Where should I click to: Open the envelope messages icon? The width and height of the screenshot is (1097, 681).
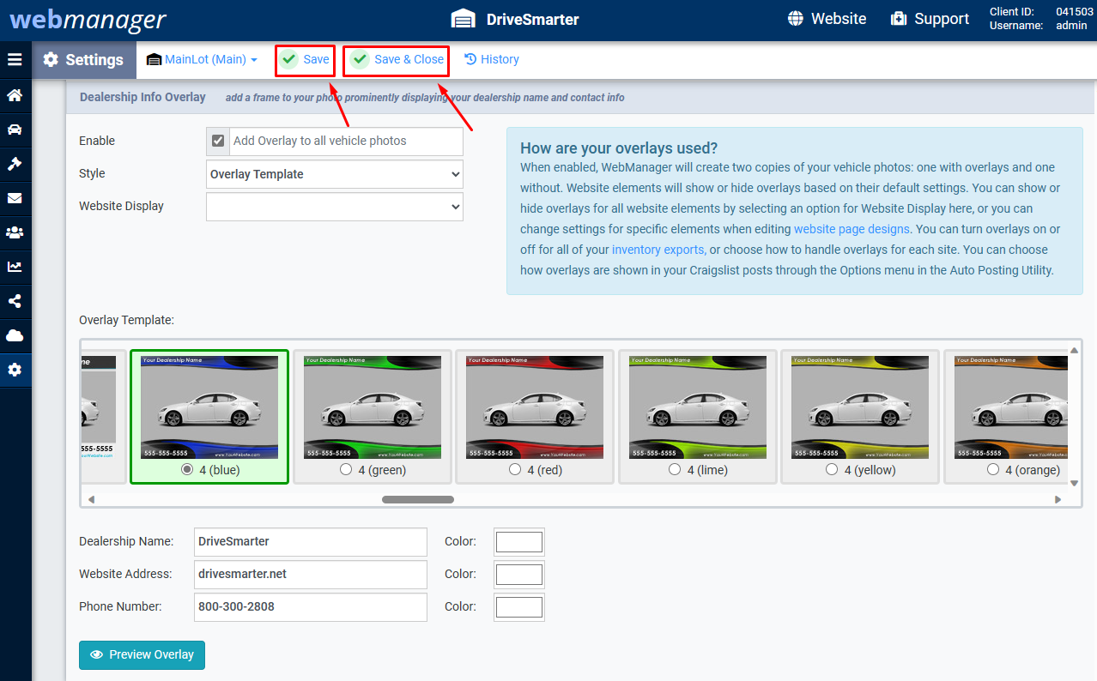(x=15, y=198)
